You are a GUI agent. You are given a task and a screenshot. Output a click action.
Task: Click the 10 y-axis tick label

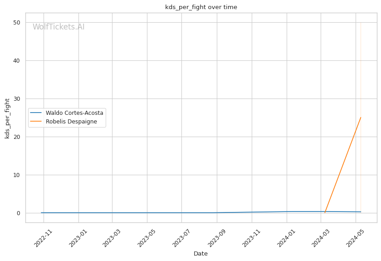pyautogui.click(x=17, y=175)
